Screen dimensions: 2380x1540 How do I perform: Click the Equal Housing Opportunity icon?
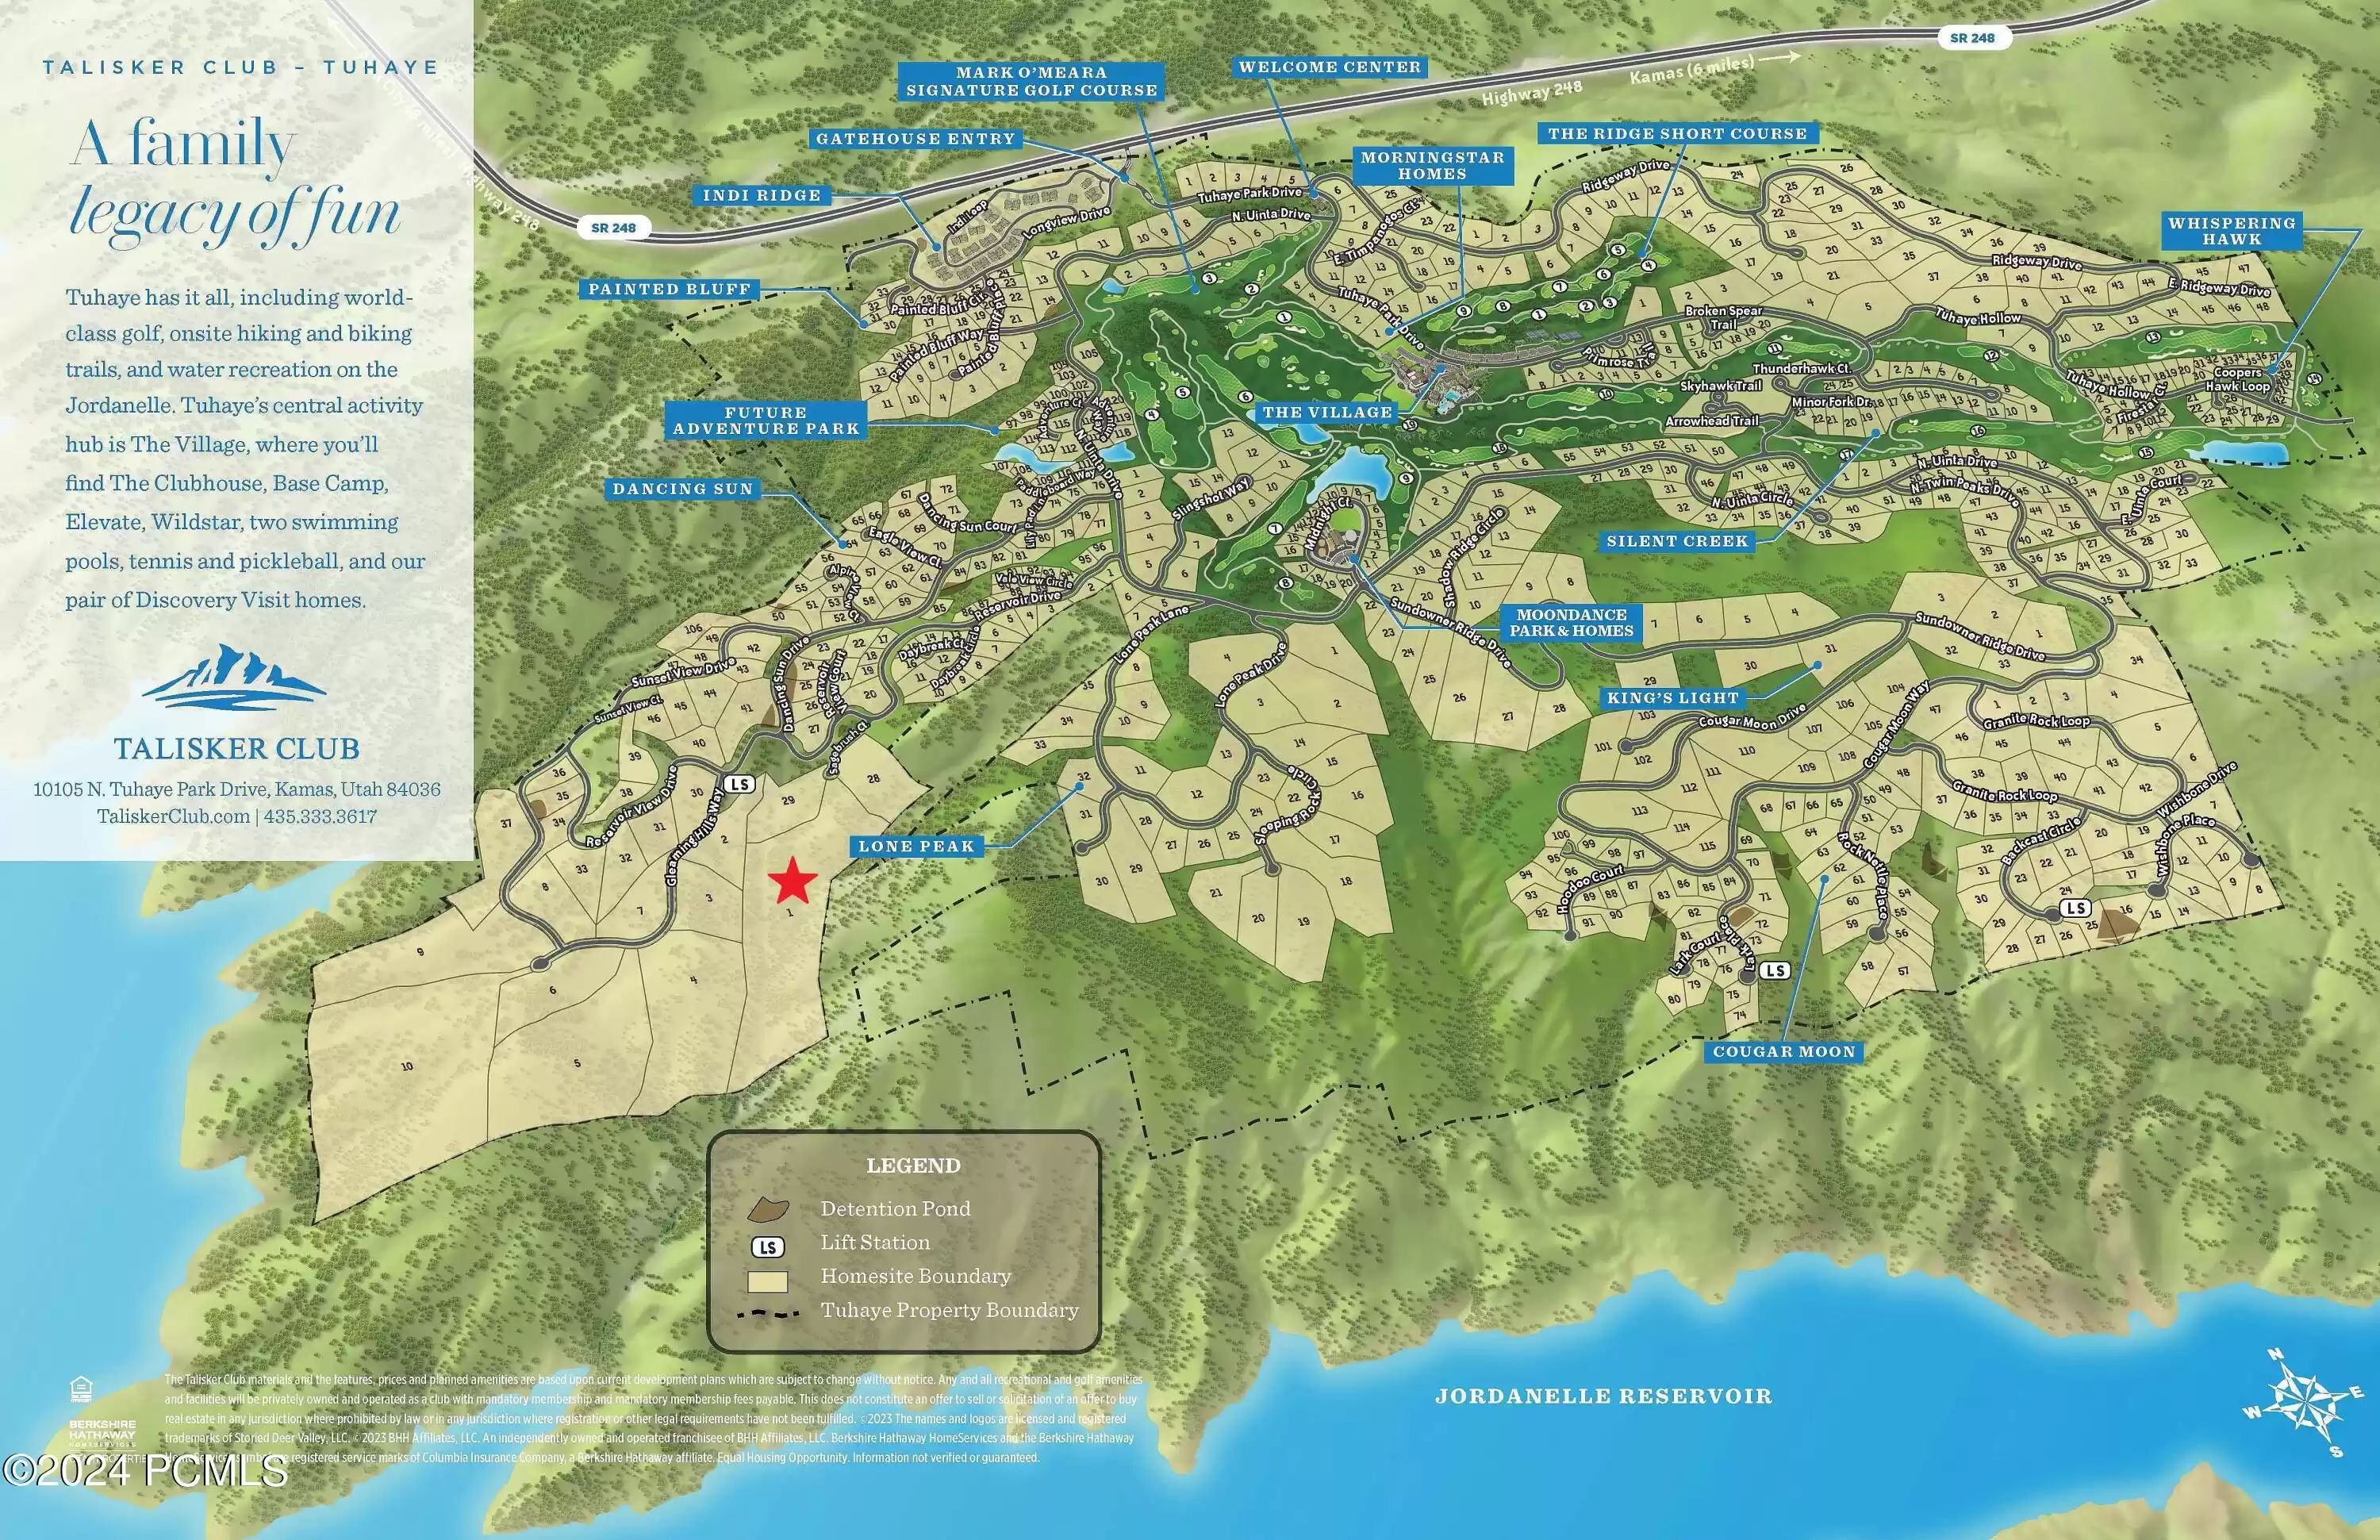coord(82,1389)
